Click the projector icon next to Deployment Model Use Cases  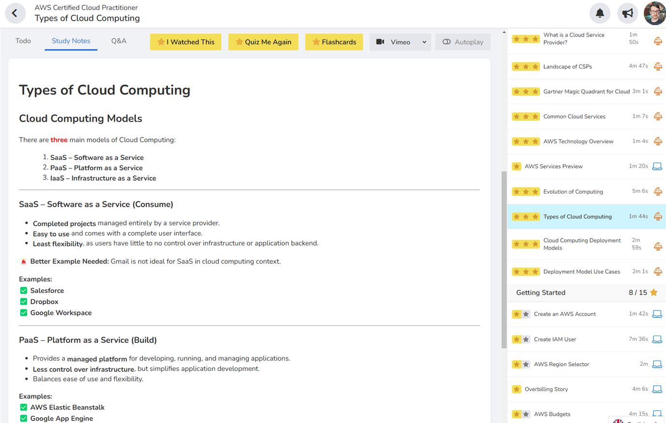coord(658,271)
